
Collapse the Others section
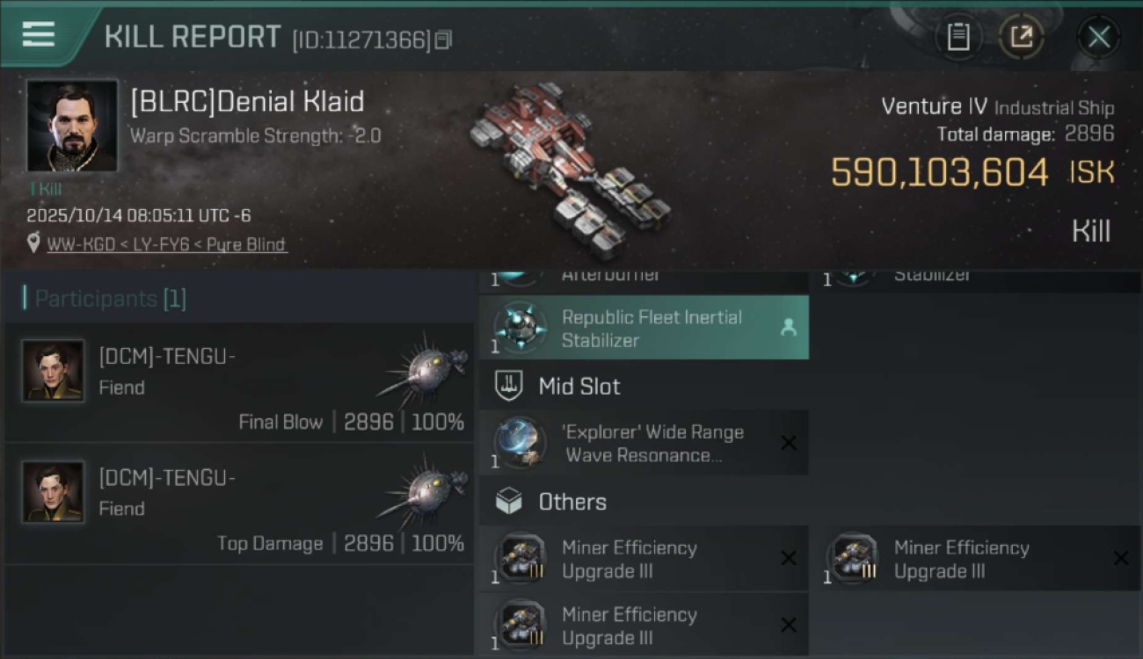(x=571, y=502)
